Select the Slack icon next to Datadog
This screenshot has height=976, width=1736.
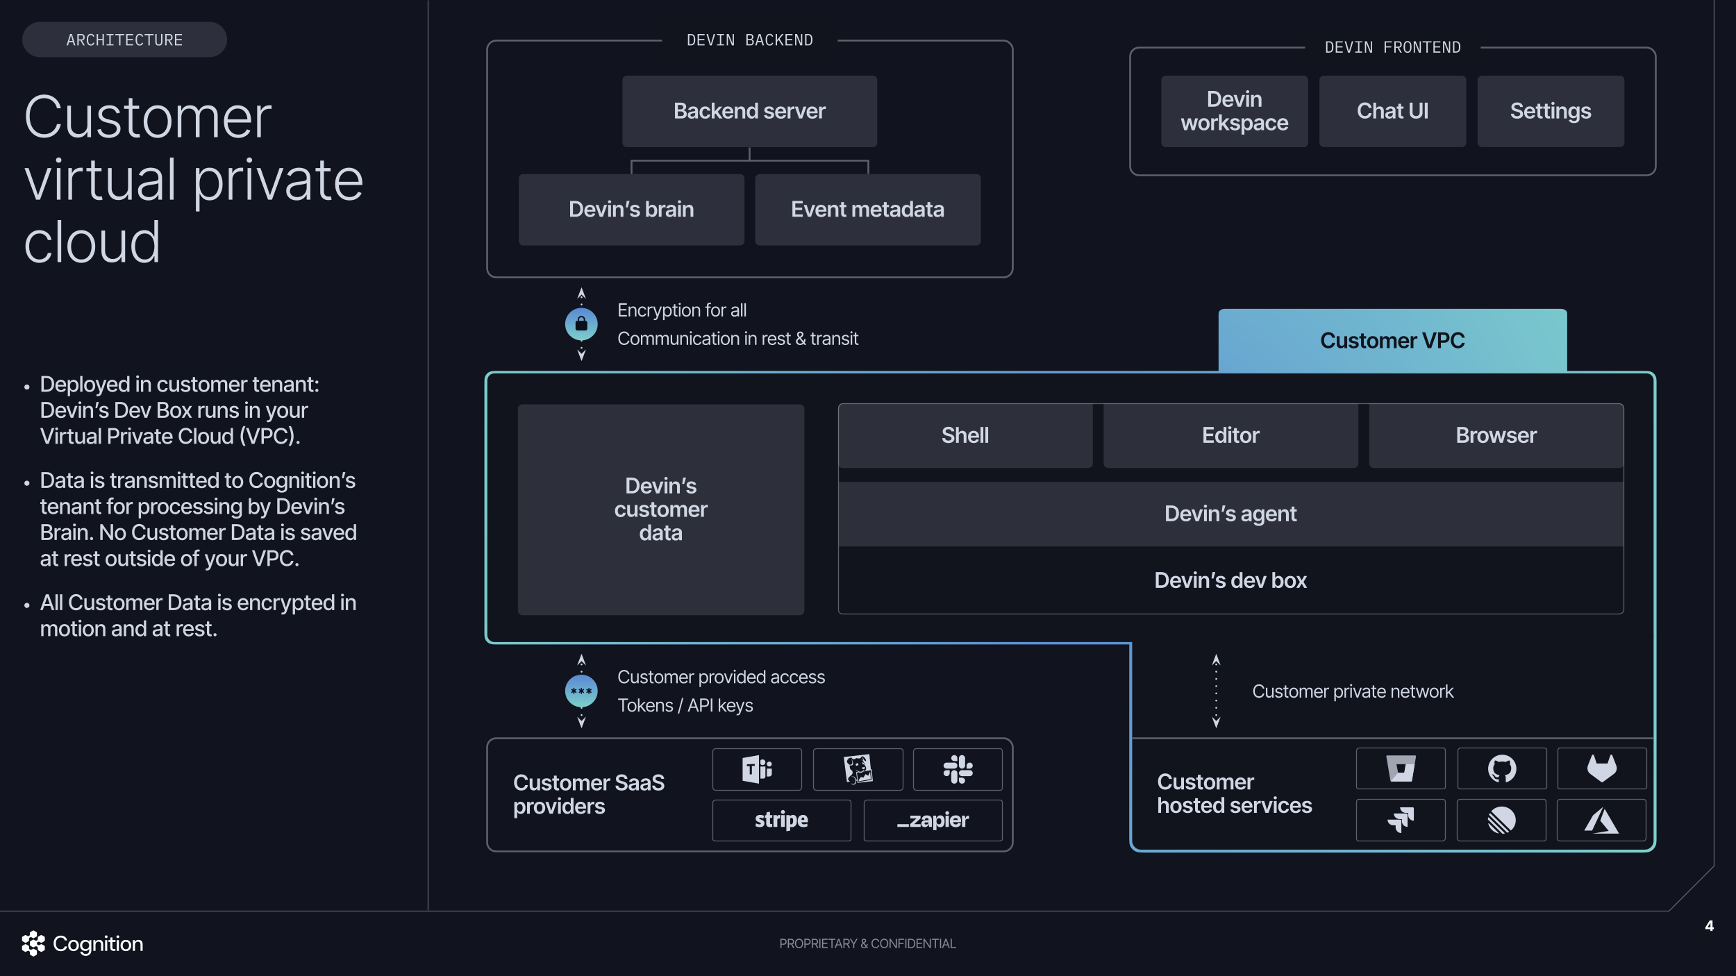[960, 768]
